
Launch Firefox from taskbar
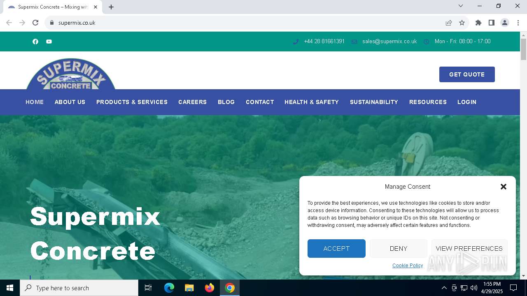pyautogui.click(x=210, y=288)
